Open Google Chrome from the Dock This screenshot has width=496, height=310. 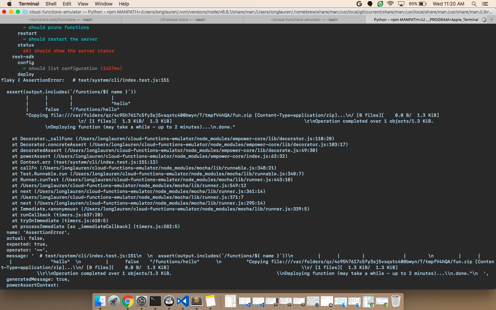coord(128,301)
